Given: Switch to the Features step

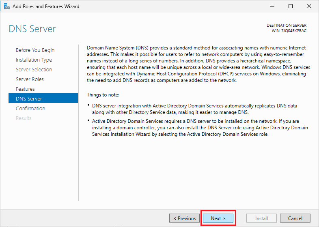Looking at the screenshot, I should tap(25, 89).
